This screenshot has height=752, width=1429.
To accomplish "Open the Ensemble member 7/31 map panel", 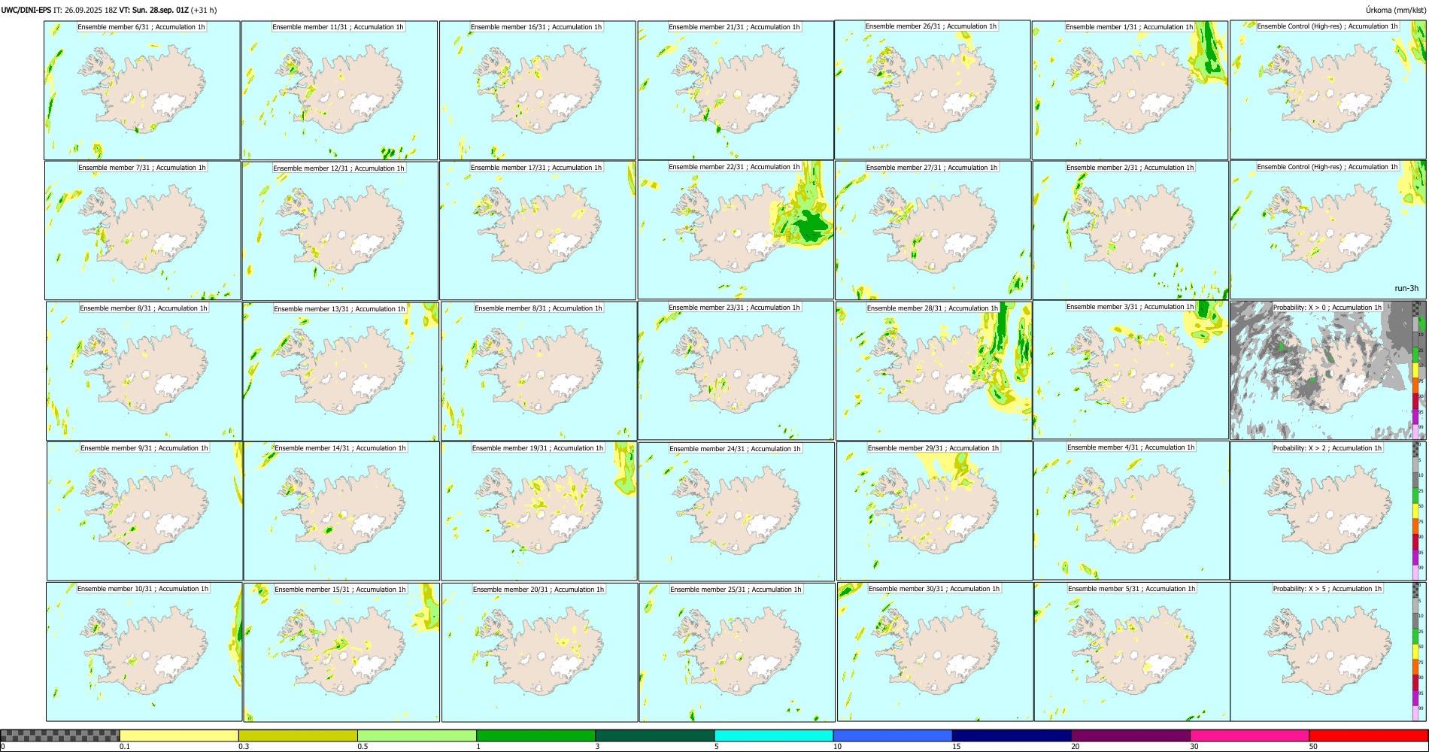I will [x=143, y=231].
